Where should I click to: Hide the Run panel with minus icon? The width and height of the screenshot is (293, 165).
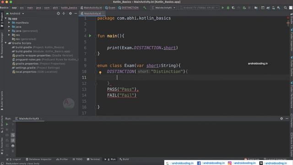pyautogui.click(x=287, y=119)
